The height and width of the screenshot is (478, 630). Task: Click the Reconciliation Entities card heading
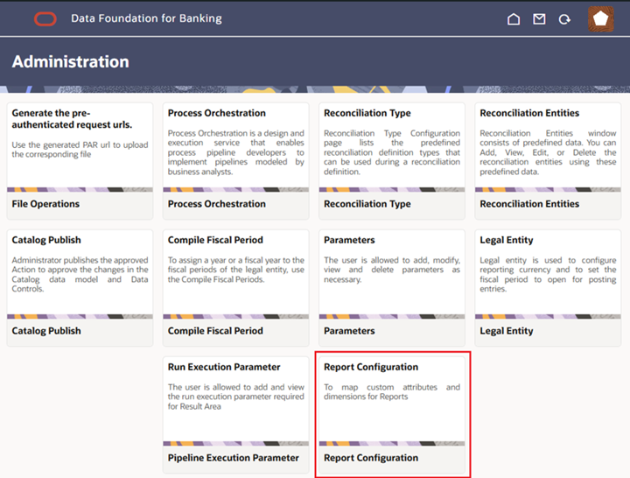(529, 113)
